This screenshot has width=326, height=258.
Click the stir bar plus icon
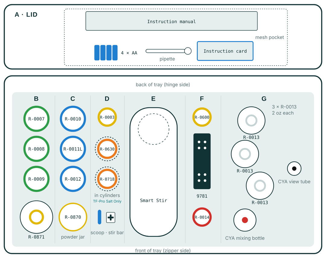[x=110, y=218]
